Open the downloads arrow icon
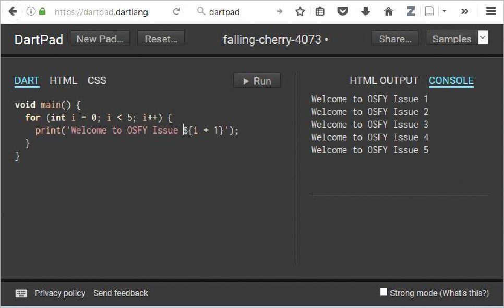This screenshot has width=504, height=308. [365, 11]
